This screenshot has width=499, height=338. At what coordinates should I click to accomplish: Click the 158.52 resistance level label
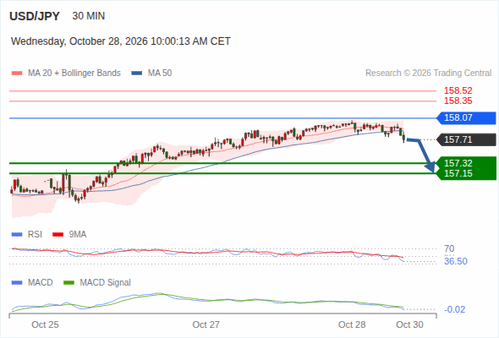458,90
